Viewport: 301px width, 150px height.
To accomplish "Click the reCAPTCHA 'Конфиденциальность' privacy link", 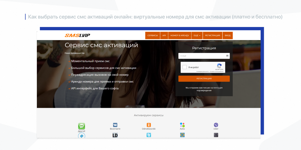I will tap(202, 71).
